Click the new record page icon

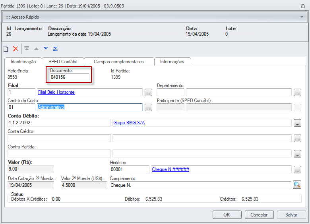[x=6, y=49]
